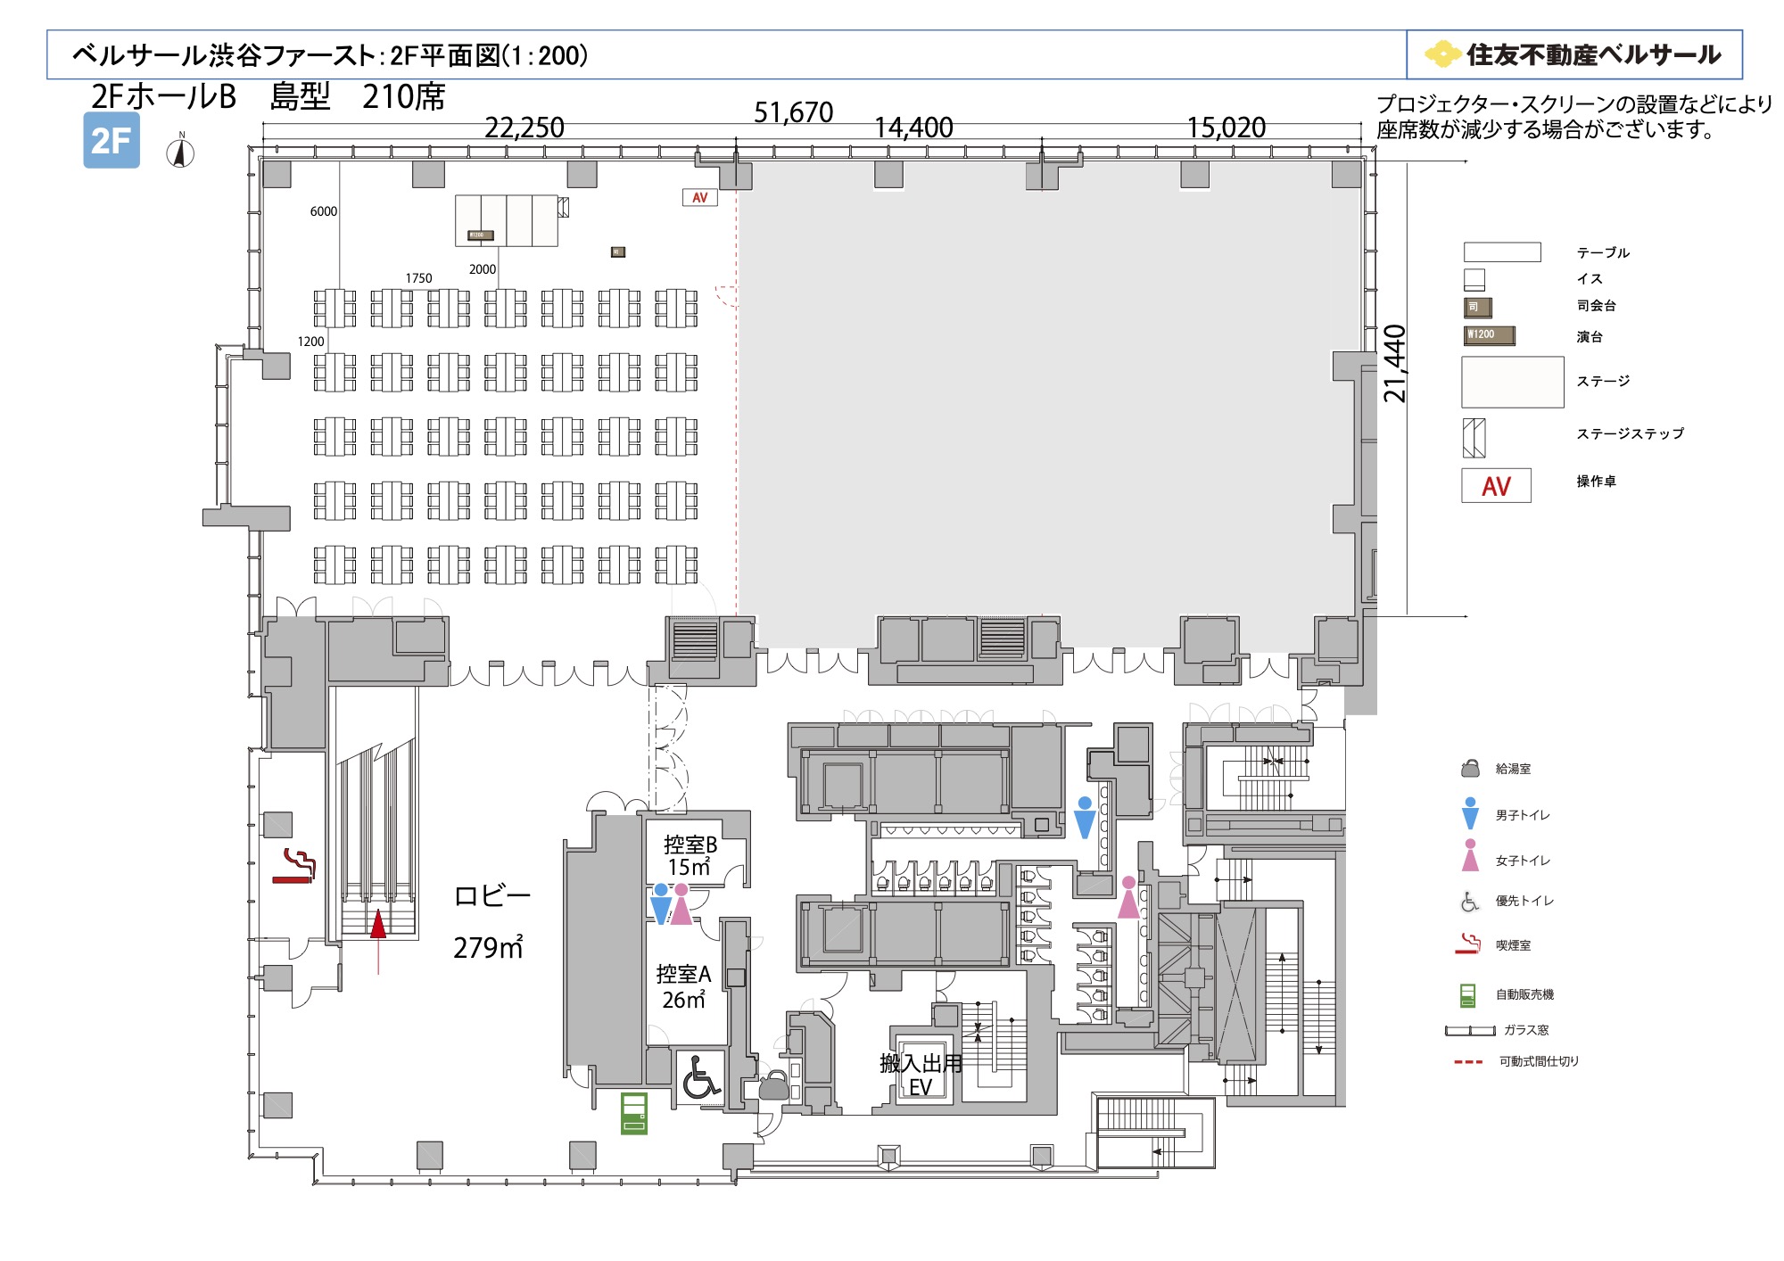Click the kettle legend icon beside 給湯室

pos(1471,769)
